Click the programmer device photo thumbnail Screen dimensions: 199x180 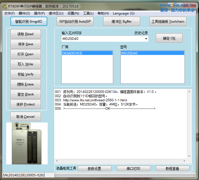27,143
